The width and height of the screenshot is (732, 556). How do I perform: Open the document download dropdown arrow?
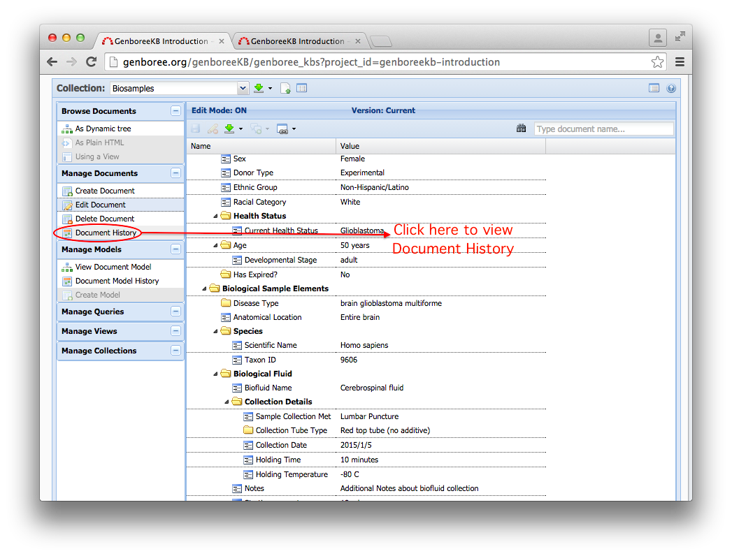pos(241,129)
